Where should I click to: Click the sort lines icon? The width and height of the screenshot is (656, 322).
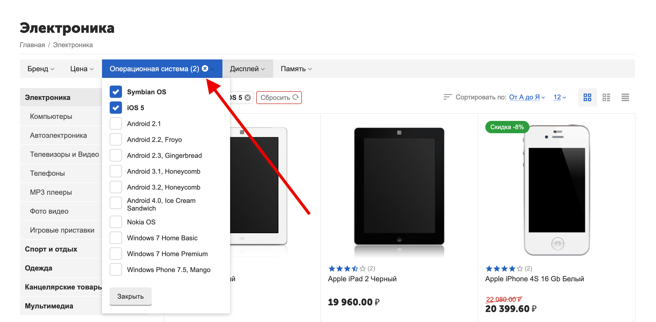pos(448,97)
